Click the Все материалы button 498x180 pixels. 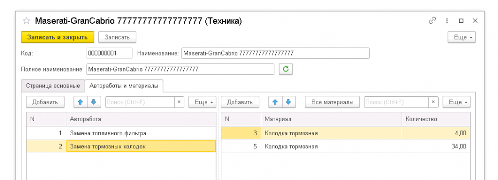[333, 102]
